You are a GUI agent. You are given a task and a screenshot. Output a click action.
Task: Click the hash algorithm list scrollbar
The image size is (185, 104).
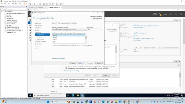(x=86, y=39)
